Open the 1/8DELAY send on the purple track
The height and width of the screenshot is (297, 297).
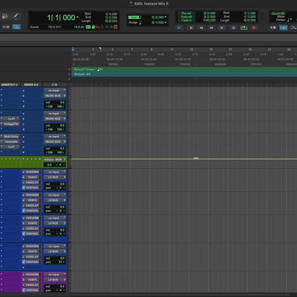pos(32,285)
